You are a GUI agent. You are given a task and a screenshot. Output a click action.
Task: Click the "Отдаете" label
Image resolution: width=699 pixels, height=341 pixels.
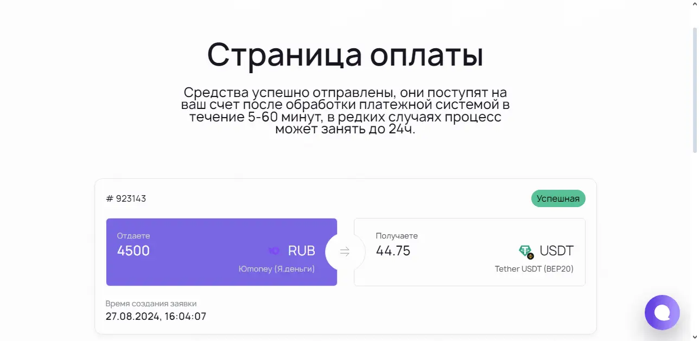[x=134, y=236]
